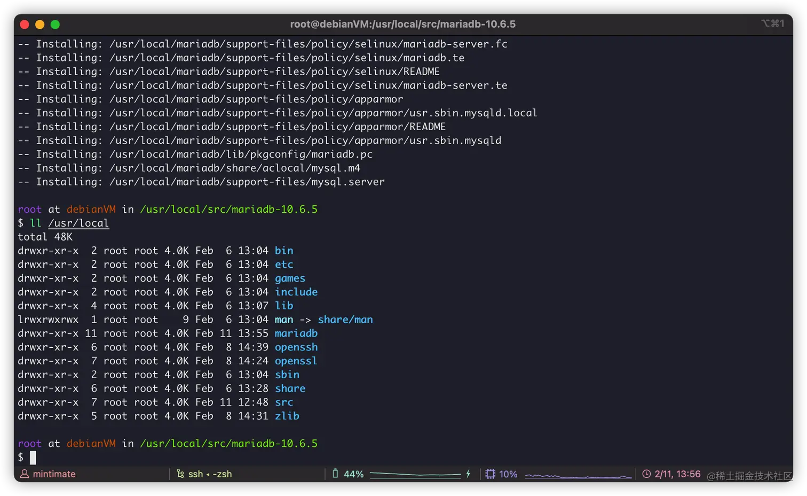
Task: Click the battery icon showing 44%
Action: 335,474
